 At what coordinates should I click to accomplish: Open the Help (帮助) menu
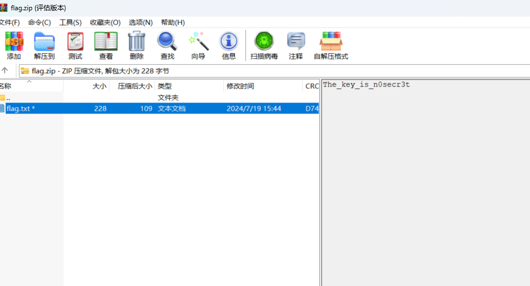click(x=172, y=22)
